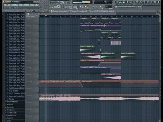Click the Record button in transport panel
163x122 pixels.
pyautogui.click(x=62, y=7)
